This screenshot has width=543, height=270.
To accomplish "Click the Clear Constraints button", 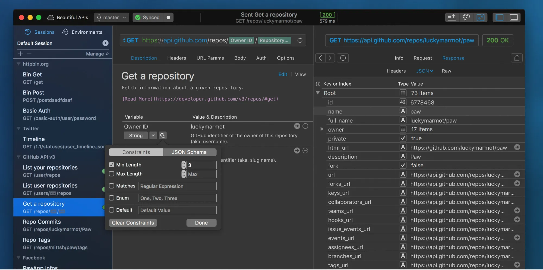I will pos(133,223).
